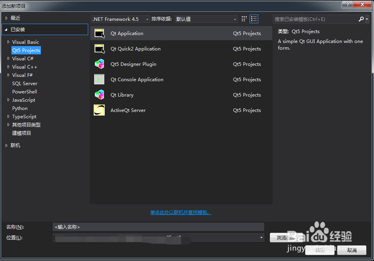Expand the Visual C++ node
374x261 pixels.
pyautogui.click(x=8, y=67)
